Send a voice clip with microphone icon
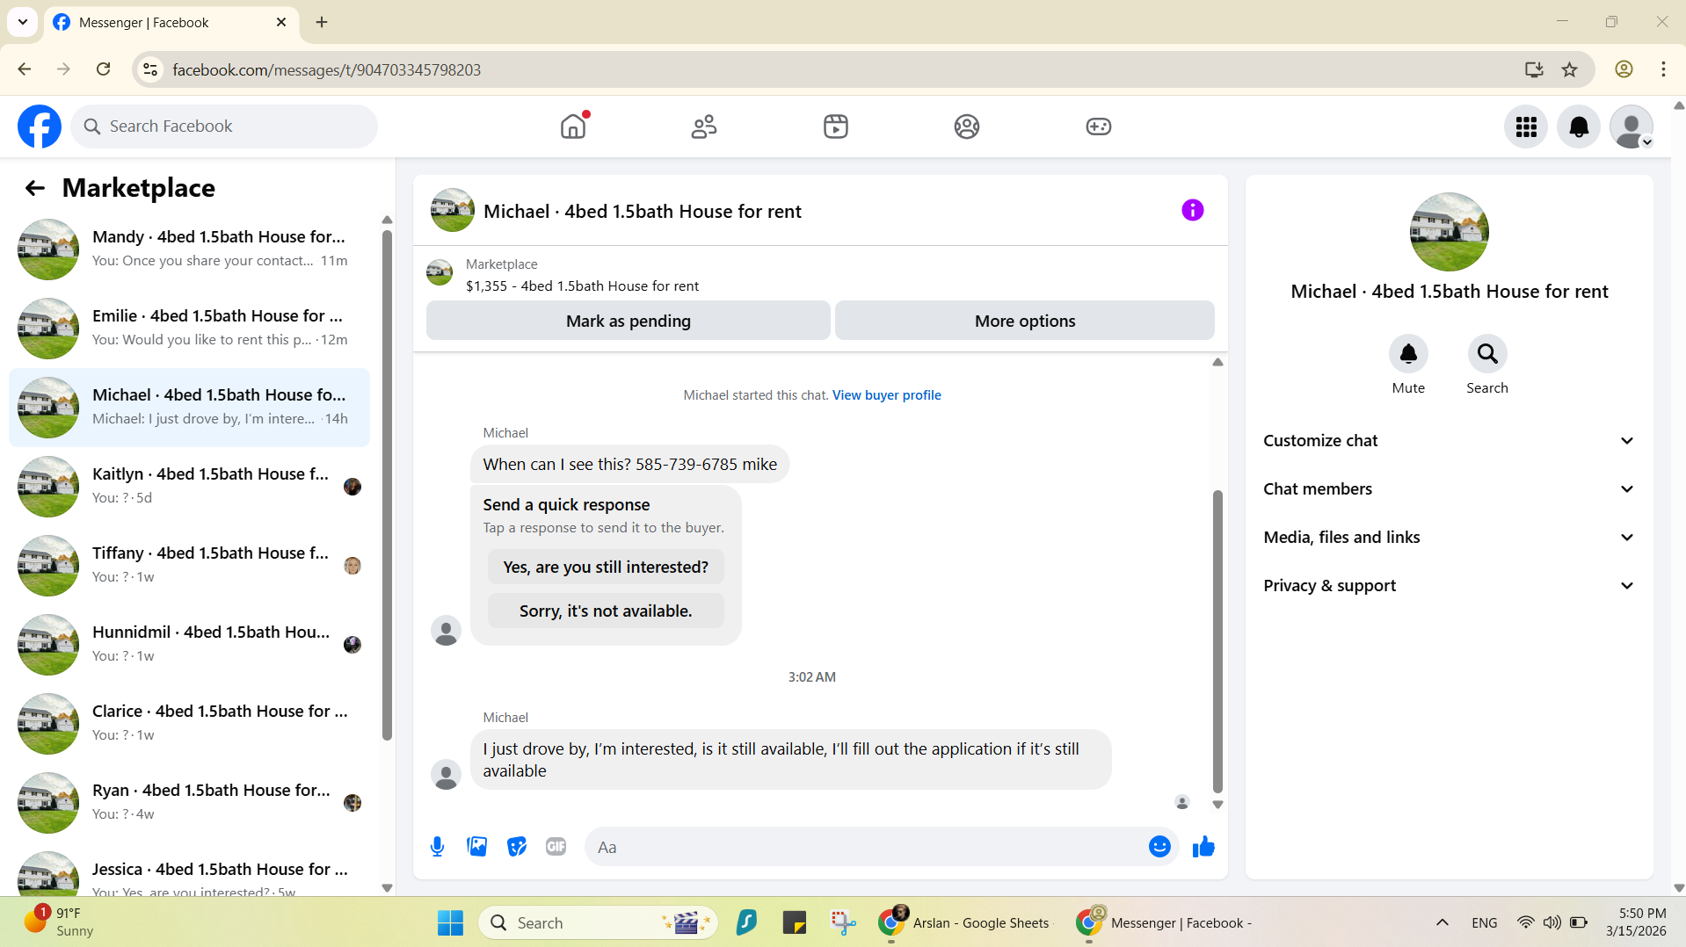The height and width of the screenshot is (947, 1686). (438, 847)
